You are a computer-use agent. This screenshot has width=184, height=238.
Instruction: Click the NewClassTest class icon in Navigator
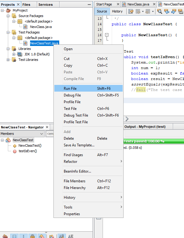point(8,140)
